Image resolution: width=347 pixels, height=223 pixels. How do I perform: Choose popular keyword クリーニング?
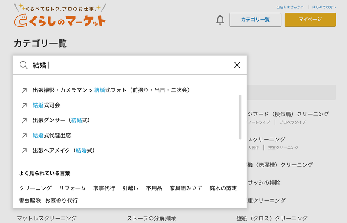[36, 188]
